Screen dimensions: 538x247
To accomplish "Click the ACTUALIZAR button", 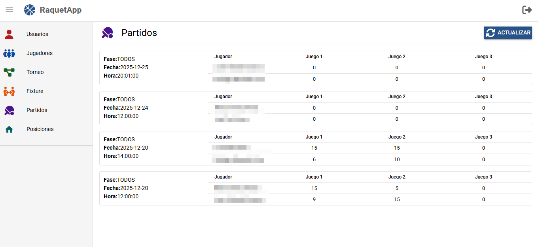I will [x=508, y=33].
